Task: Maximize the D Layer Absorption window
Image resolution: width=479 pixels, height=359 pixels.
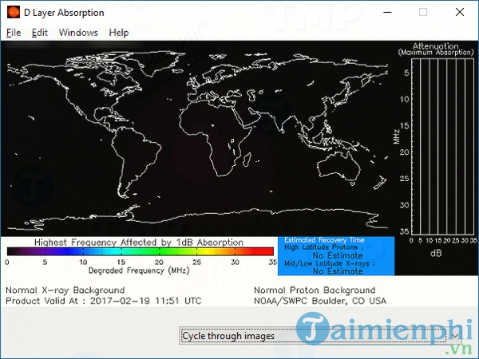Action: coord(423,13)
